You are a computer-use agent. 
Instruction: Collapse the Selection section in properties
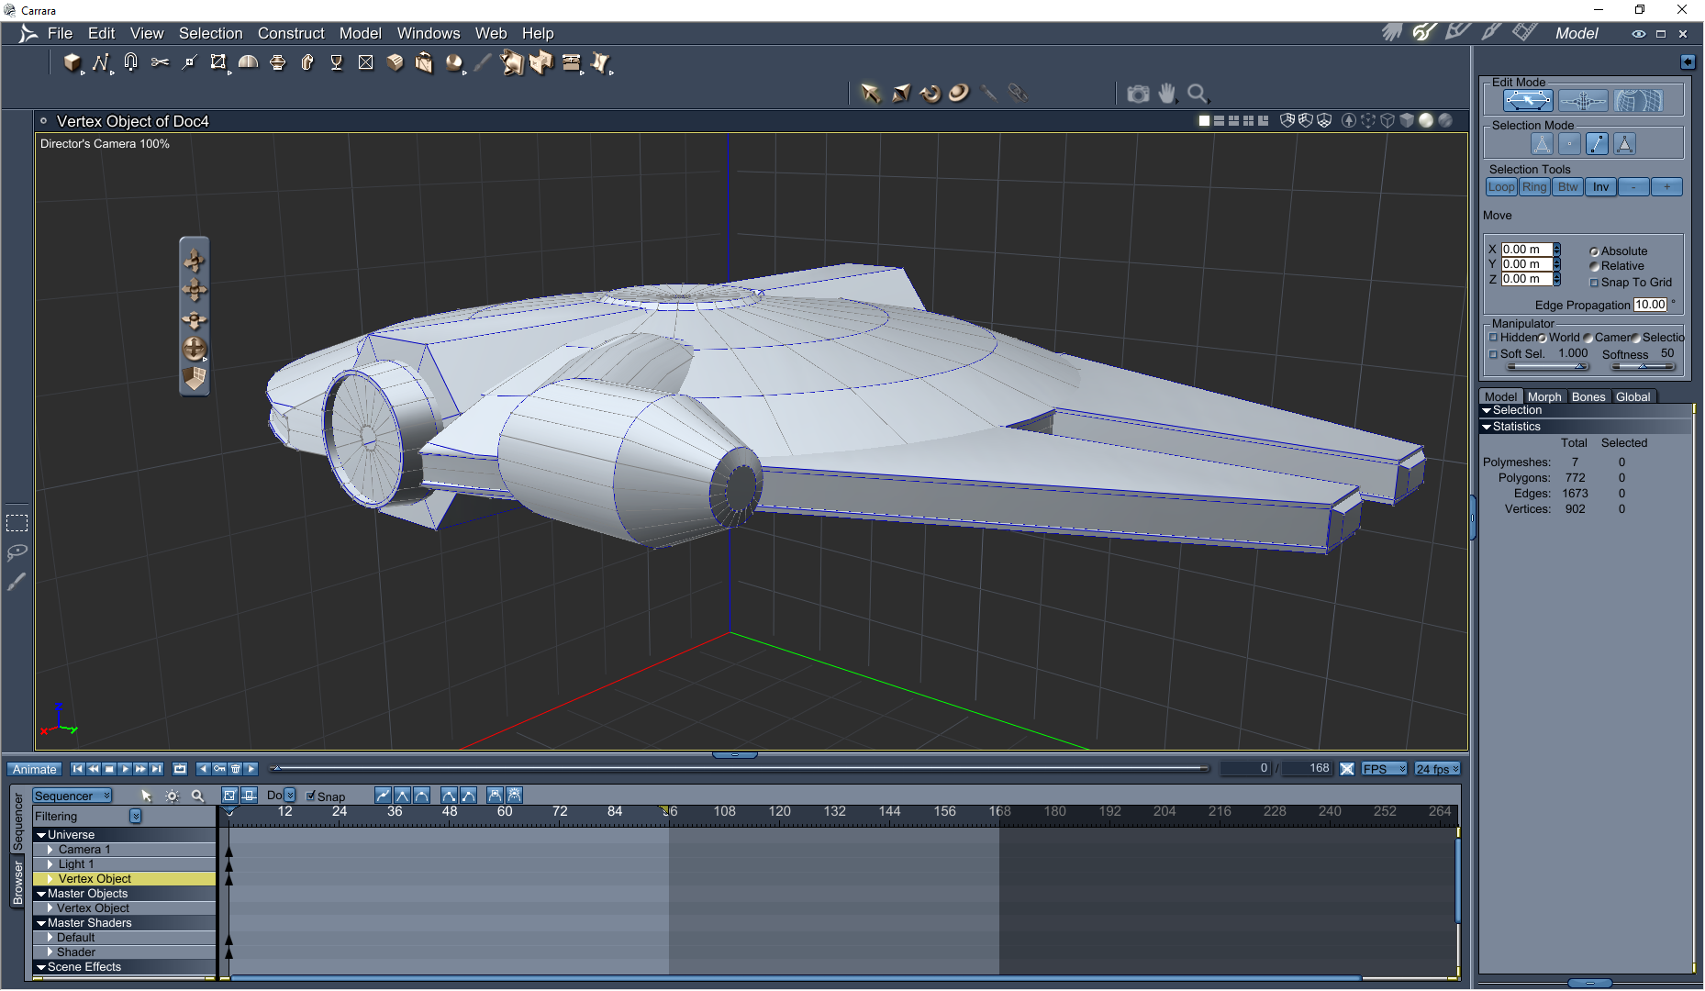(1487, 410)
